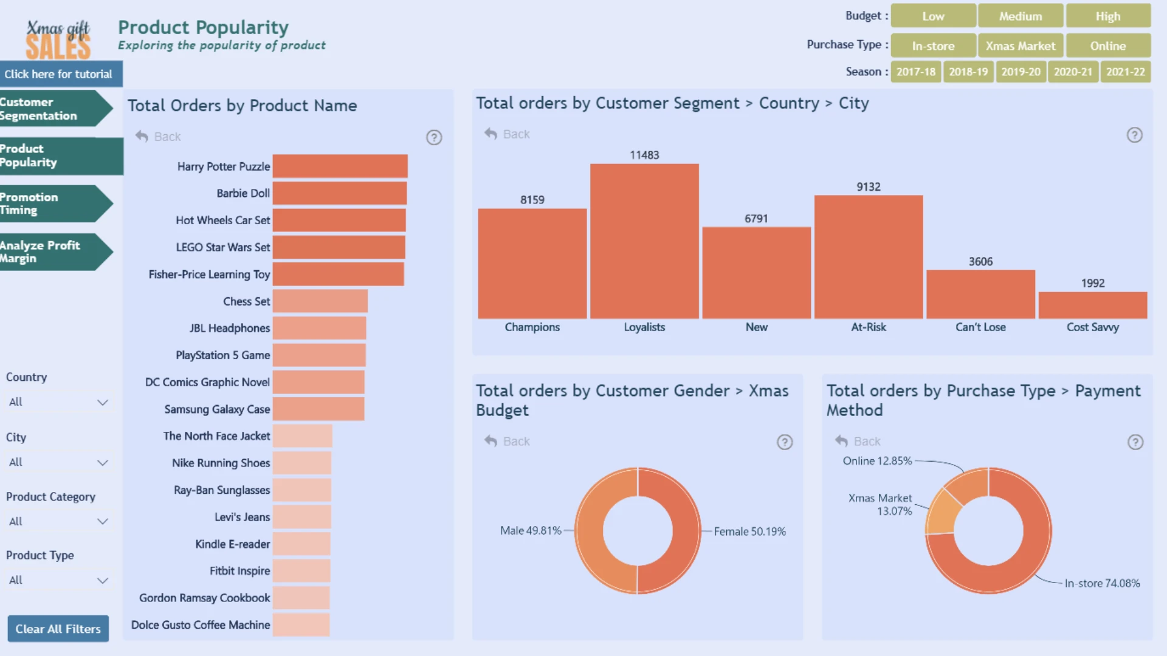Toggle the Xmas Market purchase type filter

(x=1021, y=46)
